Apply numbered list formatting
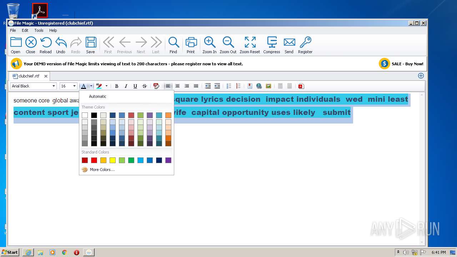The height and width of the screenshot is (257, 457). pyautogui.click(x=238, y=86)
